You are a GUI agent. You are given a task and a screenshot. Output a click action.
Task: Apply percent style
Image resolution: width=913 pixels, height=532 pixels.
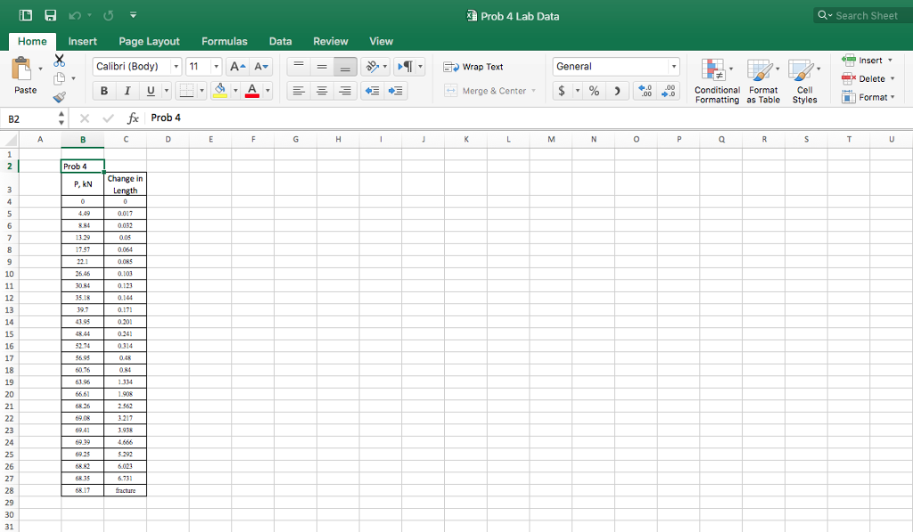593,90
